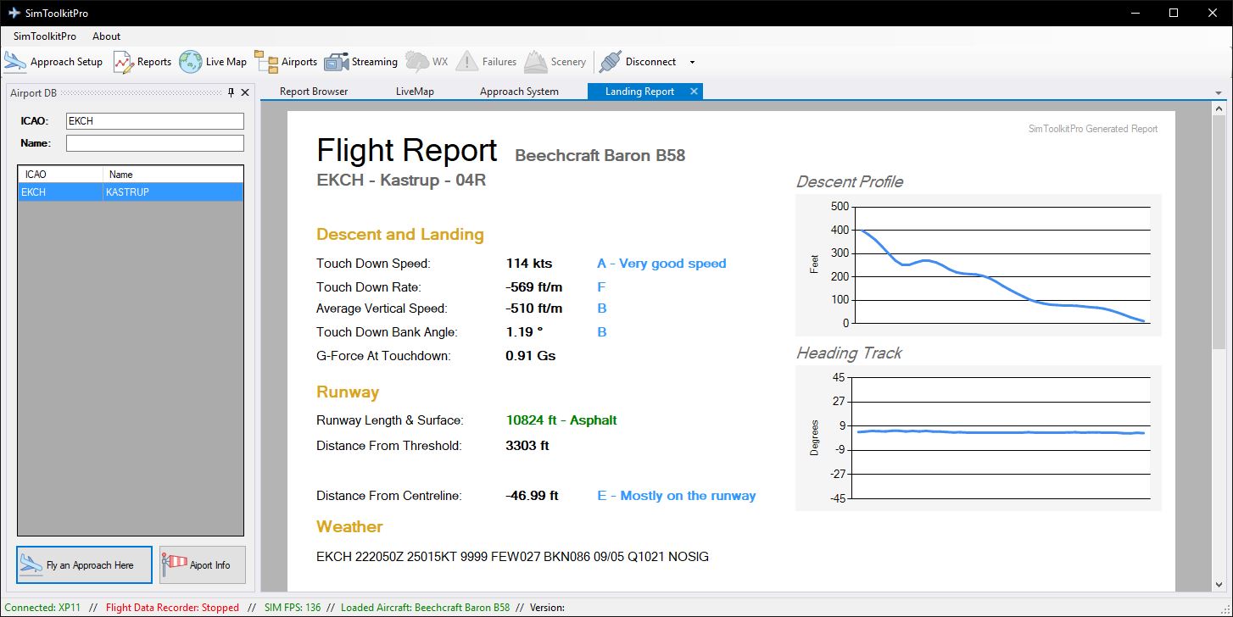The image size is (1233, 617).
Task: Click the Loaded Aircraft status entry
Action: [426, 607]
